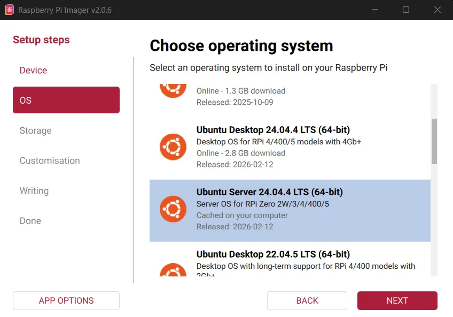Click the OS list scrollbar thumb
The height and width of the screenshot is (317, 453).
point(434,141)
